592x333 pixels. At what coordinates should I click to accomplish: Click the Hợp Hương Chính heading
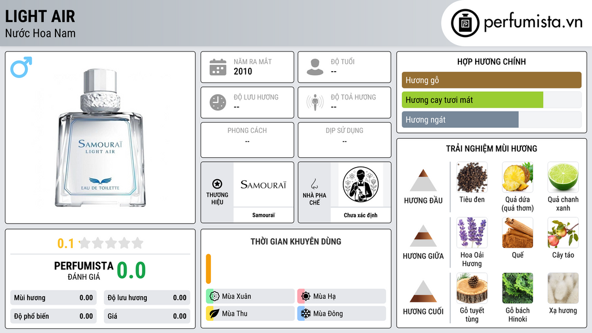click(x=491, y=61)
